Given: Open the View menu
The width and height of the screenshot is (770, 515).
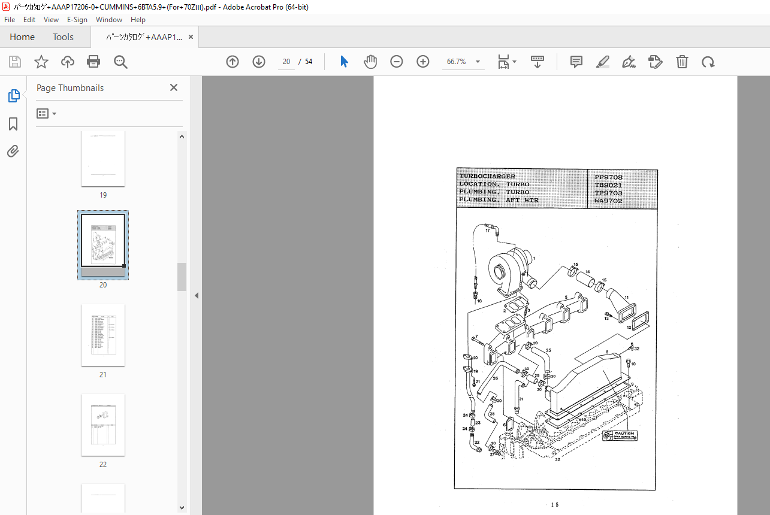Looking at the screenshot, I should point(51,20).
